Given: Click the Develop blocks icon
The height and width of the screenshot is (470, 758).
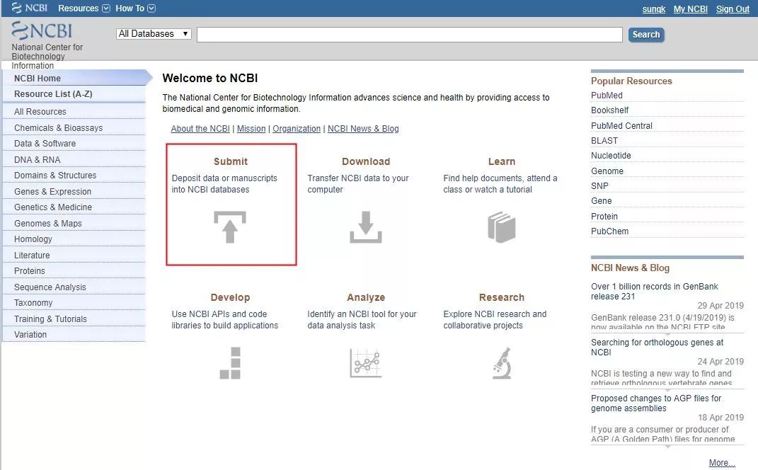Looking at the screenshot, I should tap(230, 362).
